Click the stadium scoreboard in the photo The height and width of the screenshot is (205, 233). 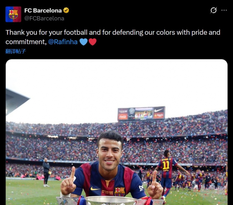click(x=141, y=113)
